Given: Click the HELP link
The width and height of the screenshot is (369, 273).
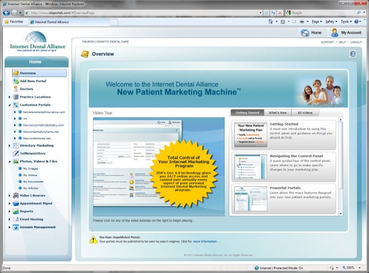Looking at the screenshot, I should [x=342, y=42].
